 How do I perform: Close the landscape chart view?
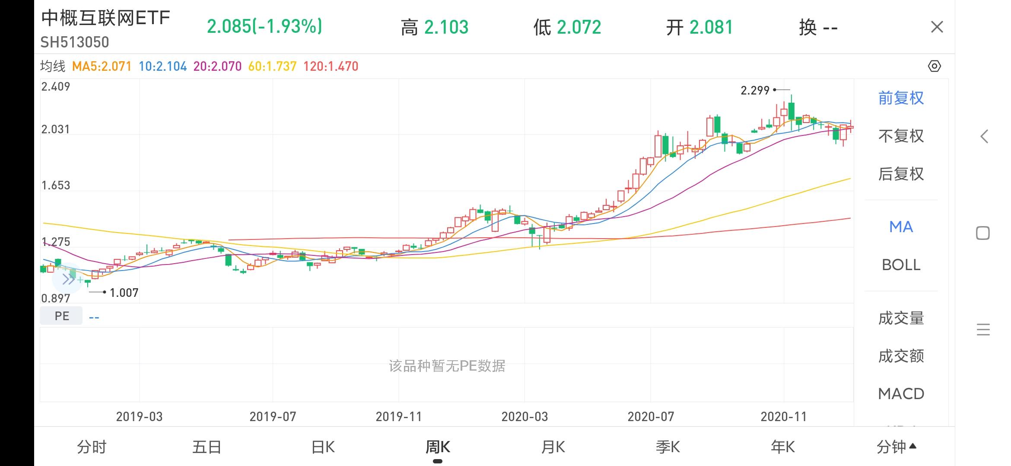click(937, 27)
